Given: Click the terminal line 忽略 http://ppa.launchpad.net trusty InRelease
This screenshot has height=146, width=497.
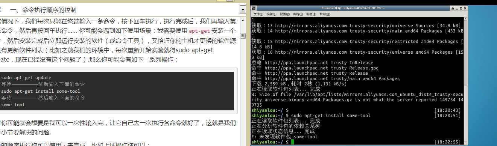Looking at the screenshot, I should pyautogui.click(x=312, y=63).
